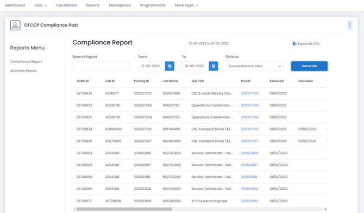The width and height of the screenshot is (364, 213).
Task: Click Delivered date in 200357392 row
Action: (x=307, y=129)
